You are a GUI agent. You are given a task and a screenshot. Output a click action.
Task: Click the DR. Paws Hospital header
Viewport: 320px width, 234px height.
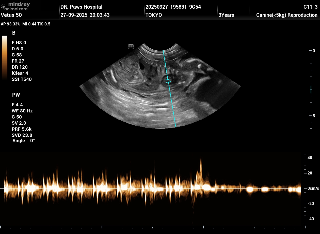tap(81, 7)
